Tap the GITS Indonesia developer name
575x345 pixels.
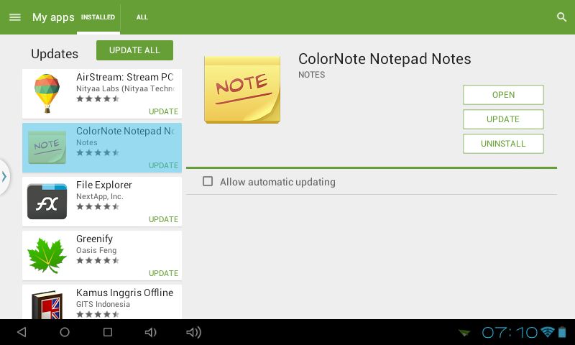103,304
